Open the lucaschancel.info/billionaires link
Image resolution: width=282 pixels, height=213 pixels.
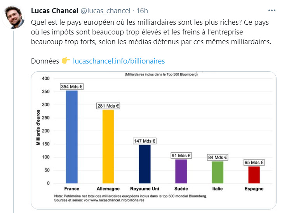[x=119, y=61]
